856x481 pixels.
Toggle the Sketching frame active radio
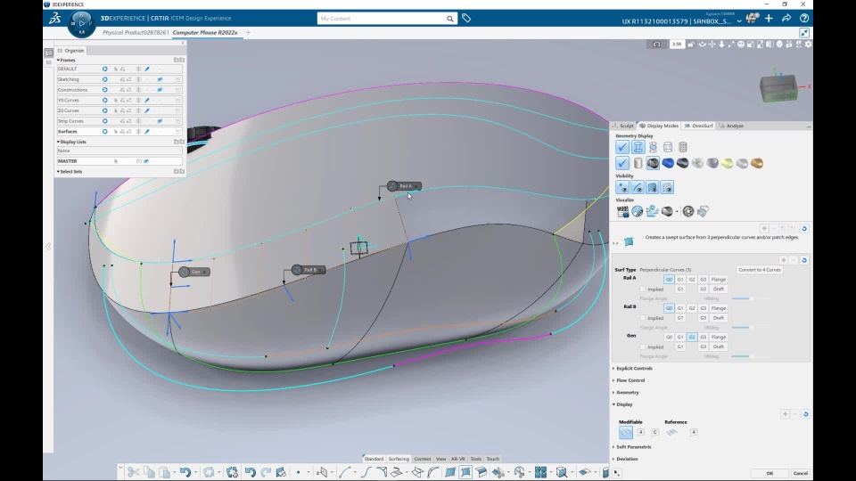click(x=105, y=79)
